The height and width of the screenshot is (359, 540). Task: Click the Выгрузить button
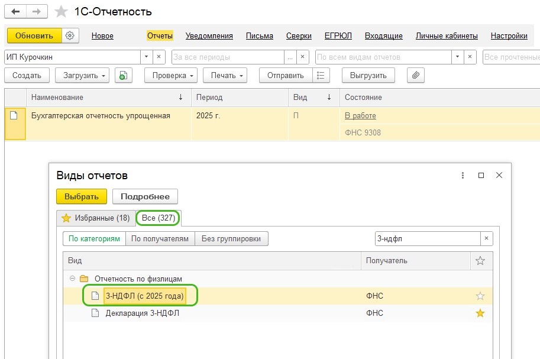click(x=368, y=76)
